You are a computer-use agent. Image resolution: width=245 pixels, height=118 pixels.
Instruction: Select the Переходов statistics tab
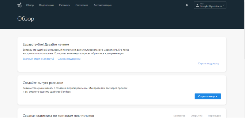[214, 116]
